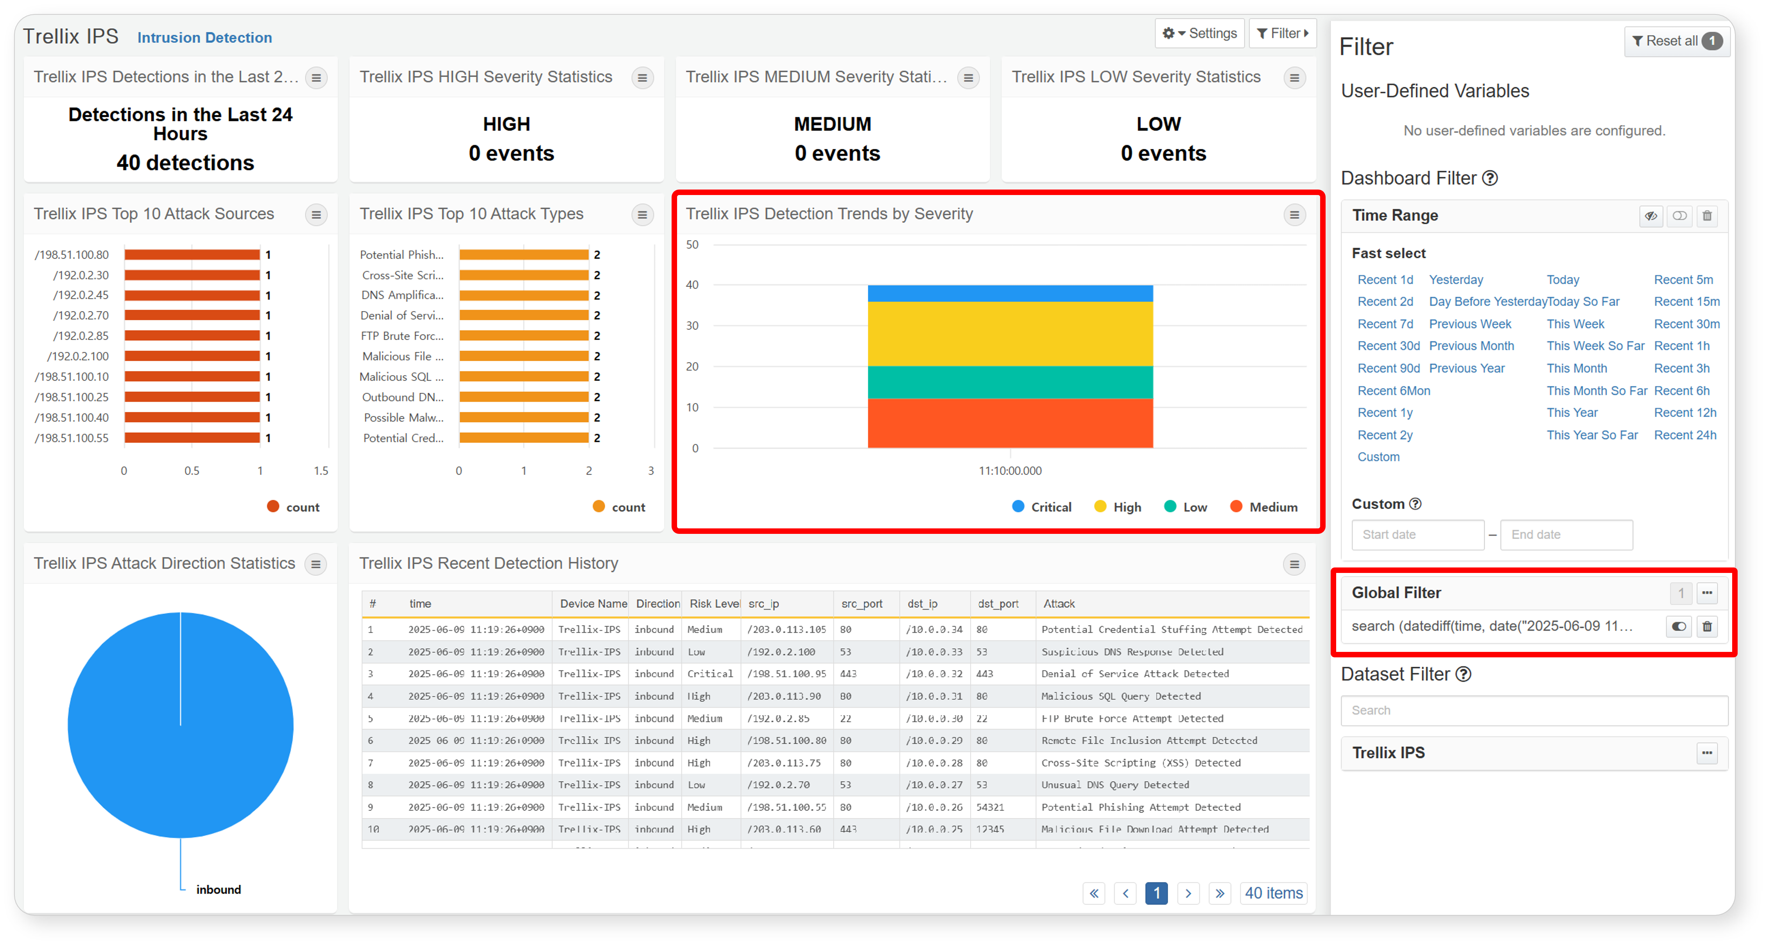Select Previous Month time range
This screenshot has width=1765, height=945.
(x=1472, y=347)
